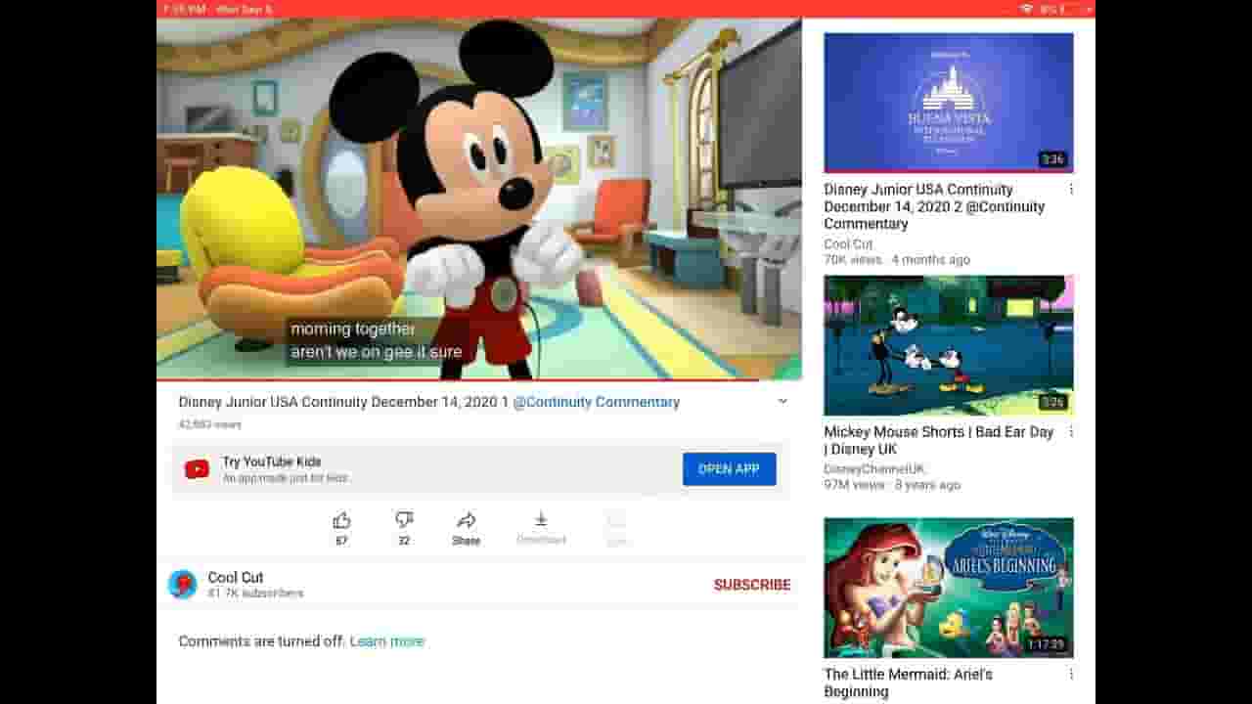Click the '70K views · 4 months ago' text
The width and height of the screenshot is (1252, 704).
pyautogui.click(x=897, y=260)
